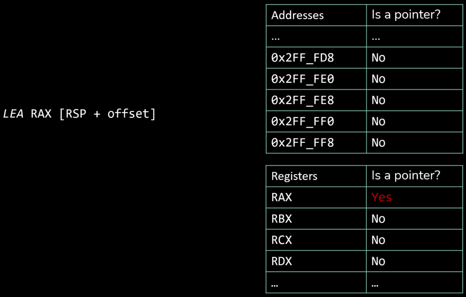Image resolution: width=466 pixels, height=297 pixels.
Task: Click the "No" value beside 0x2FF_FD8
Action: (x=378, y=58)
